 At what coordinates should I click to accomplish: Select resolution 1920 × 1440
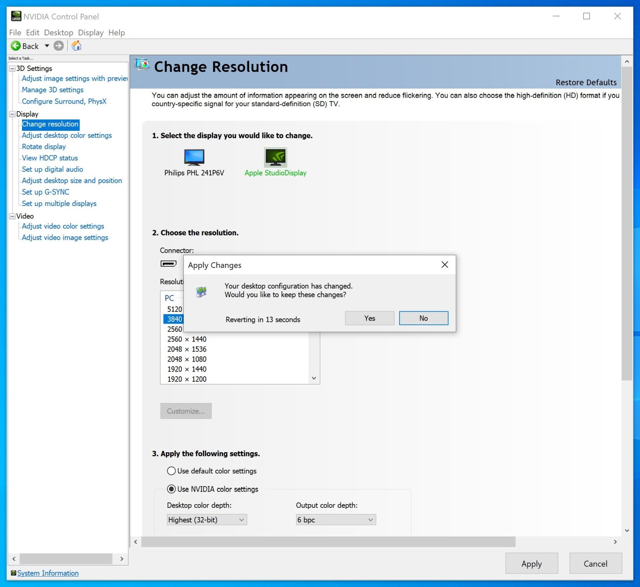(187, 369)
